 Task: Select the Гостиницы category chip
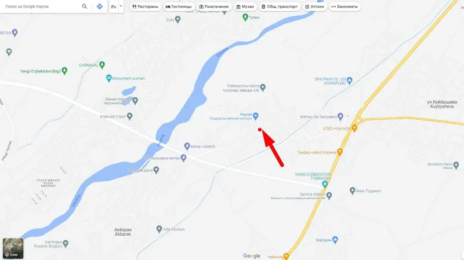point(179,6)
